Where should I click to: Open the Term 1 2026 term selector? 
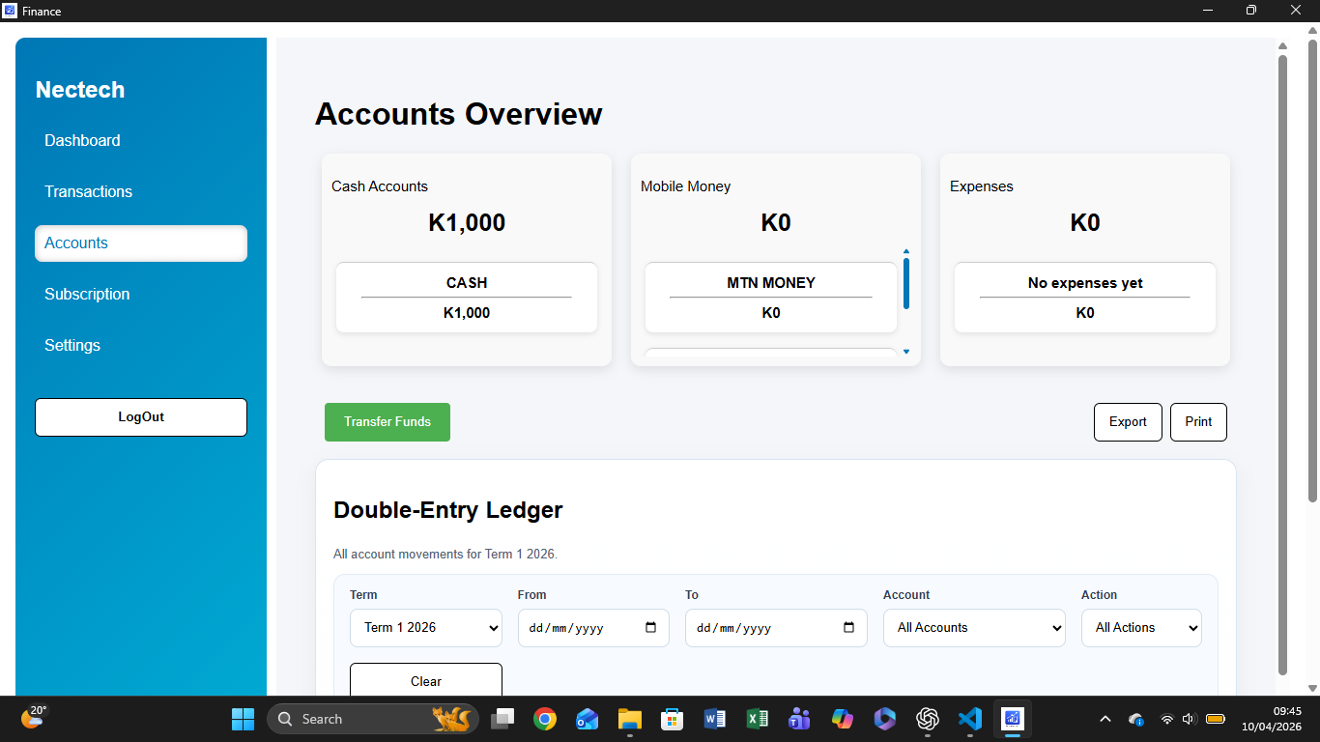tap(425, 628)
